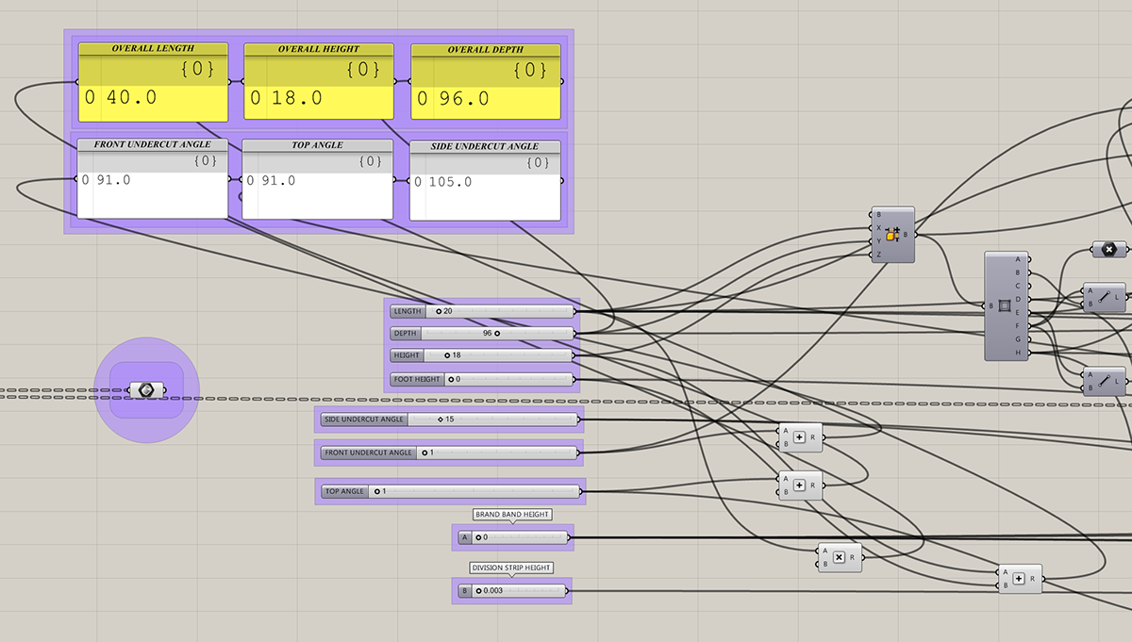Click the HEIGHT slider set to 18

482,356
